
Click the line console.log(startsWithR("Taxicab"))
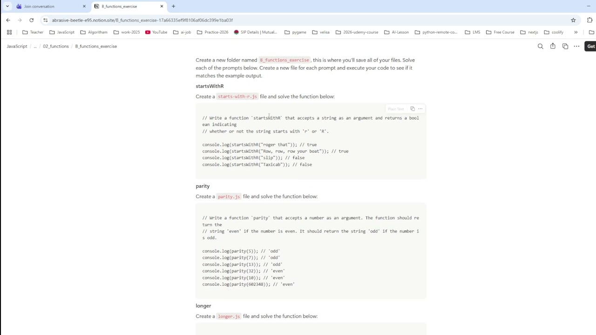click(257, 165)
